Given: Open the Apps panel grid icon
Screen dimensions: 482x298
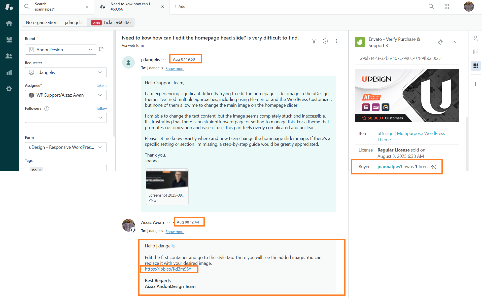Looking at the screenshot, I should [475, 66].
